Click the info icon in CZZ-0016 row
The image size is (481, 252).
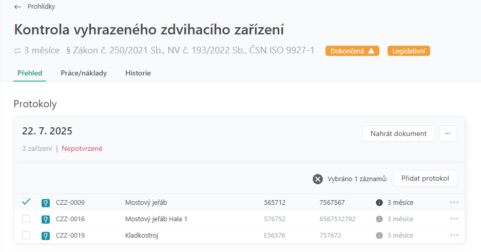click(379, 219)
